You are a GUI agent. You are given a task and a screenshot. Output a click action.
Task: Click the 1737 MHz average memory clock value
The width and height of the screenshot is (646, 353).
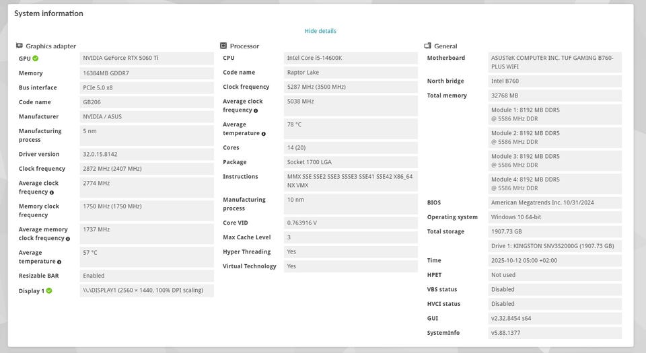click(147, 234)
